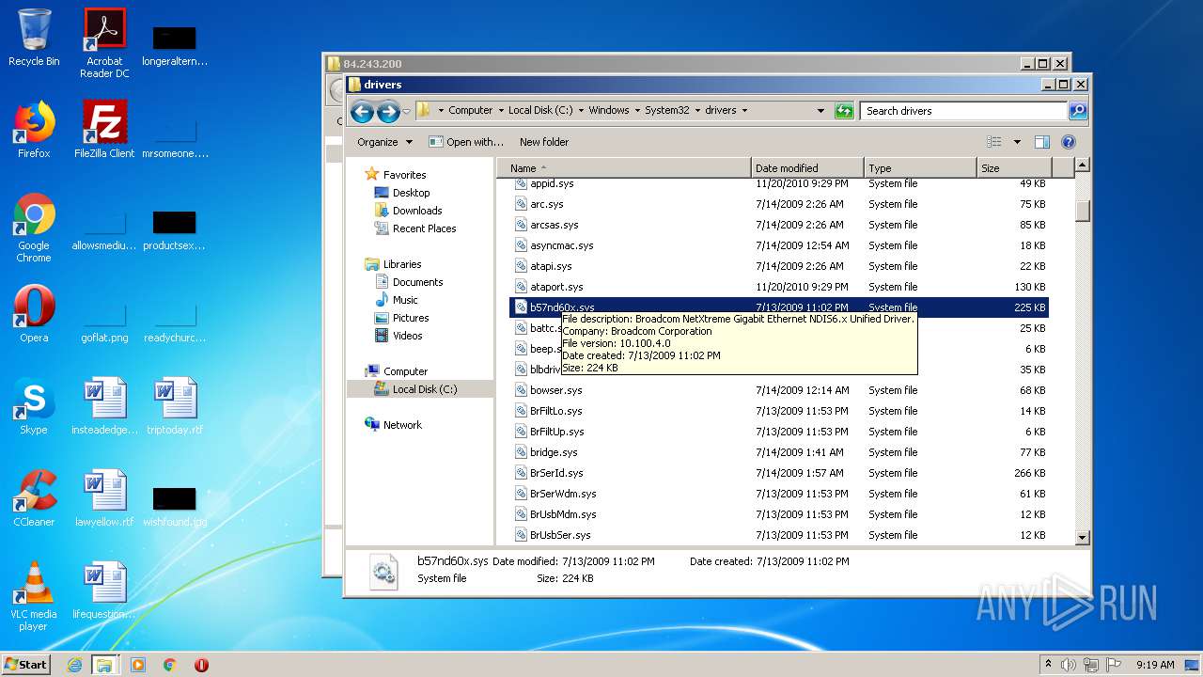Open the view options dropdown arrow
Image resolution: width=1203 pixels, height=677 pixels.
tap(1017, 142)
